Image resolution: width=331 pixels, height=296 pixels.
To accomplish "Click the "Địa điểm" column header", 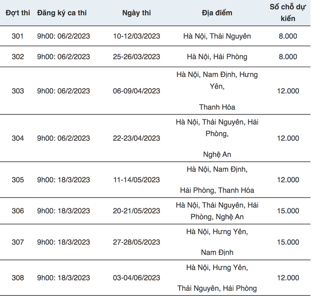I will pos(217,13).
